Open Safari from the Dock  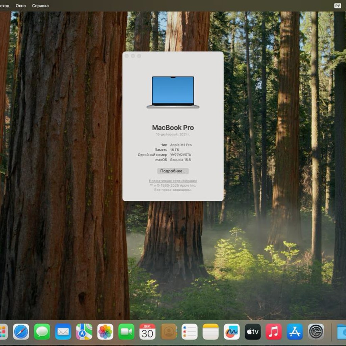click(x=21, y=332)
